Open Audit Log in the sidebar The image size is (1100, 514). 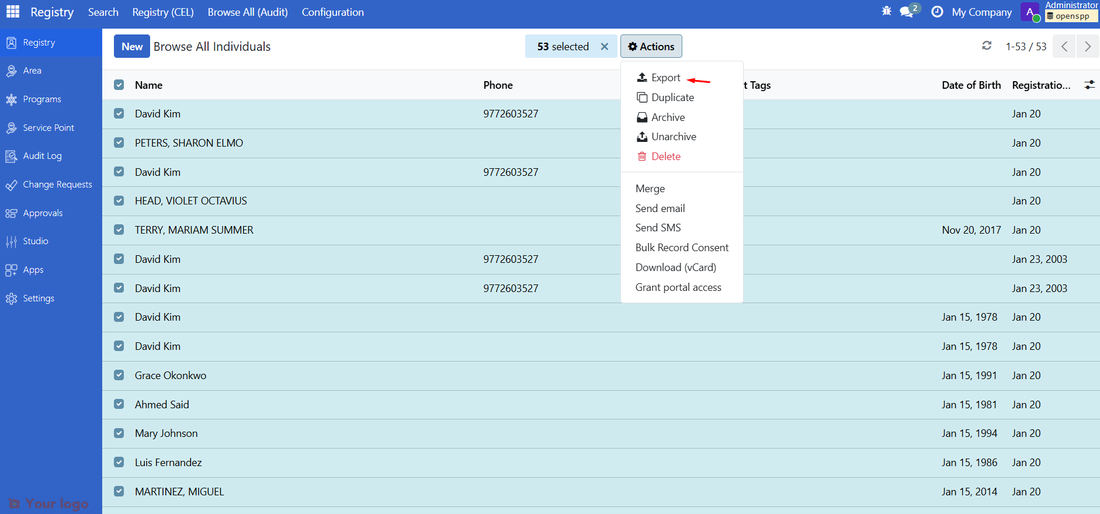tap(51, 156)
